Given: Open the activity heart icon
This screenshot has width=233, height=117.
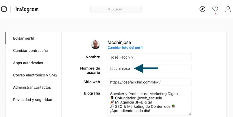Looking at the screenshot, I should point(215,9).
